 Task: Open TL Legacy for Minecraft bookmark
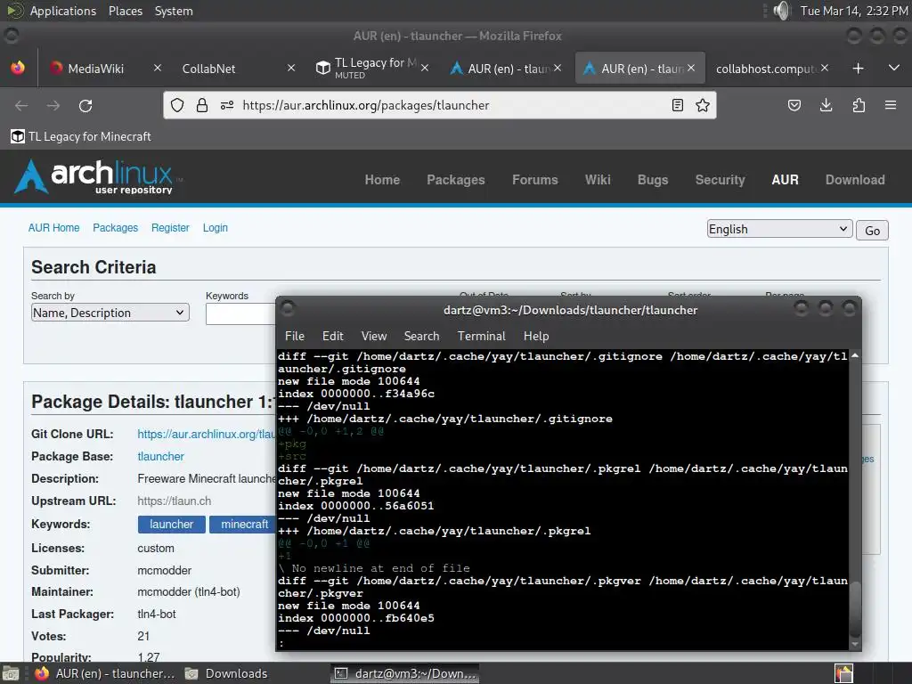pyautogui.click(x=81, y=136)
